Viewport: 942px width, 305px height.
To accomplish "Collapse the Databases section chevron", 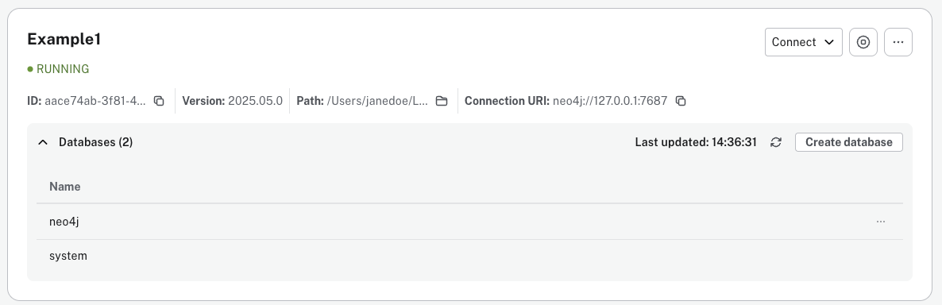I will coord(43,142).
